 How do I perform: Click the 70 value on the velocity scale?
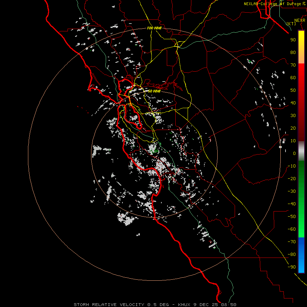pyautogui.click(x=293, y=65)
